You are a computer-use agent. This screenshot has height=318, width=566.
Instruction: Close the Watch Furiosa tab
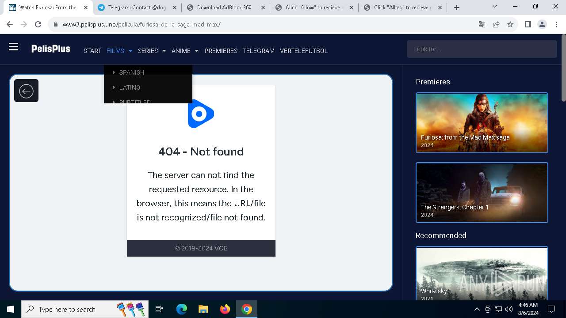coord(86,8)
